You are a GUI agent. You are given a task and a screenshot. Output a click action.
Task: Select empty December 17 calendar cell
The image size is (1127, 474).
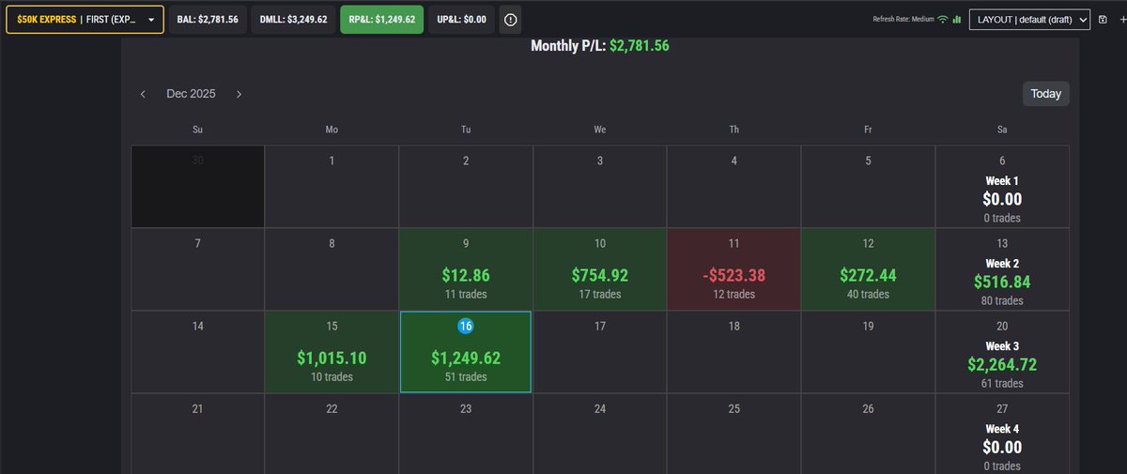(600, 352)
